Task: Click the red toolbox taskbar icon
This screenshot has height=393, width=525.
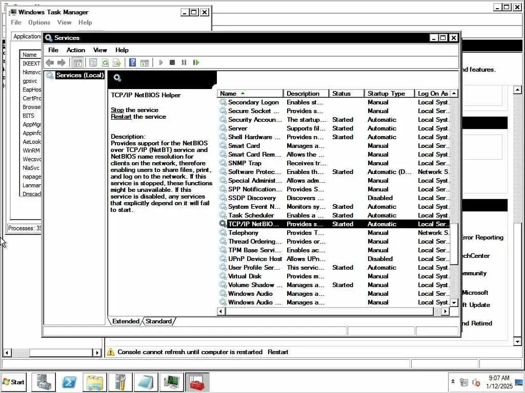Action: click(197, 382)
